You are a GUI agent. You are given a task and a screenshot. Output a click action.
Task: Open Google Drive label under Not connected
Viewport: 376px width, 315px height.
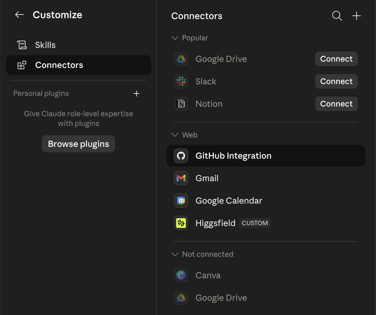pos(221,298)
